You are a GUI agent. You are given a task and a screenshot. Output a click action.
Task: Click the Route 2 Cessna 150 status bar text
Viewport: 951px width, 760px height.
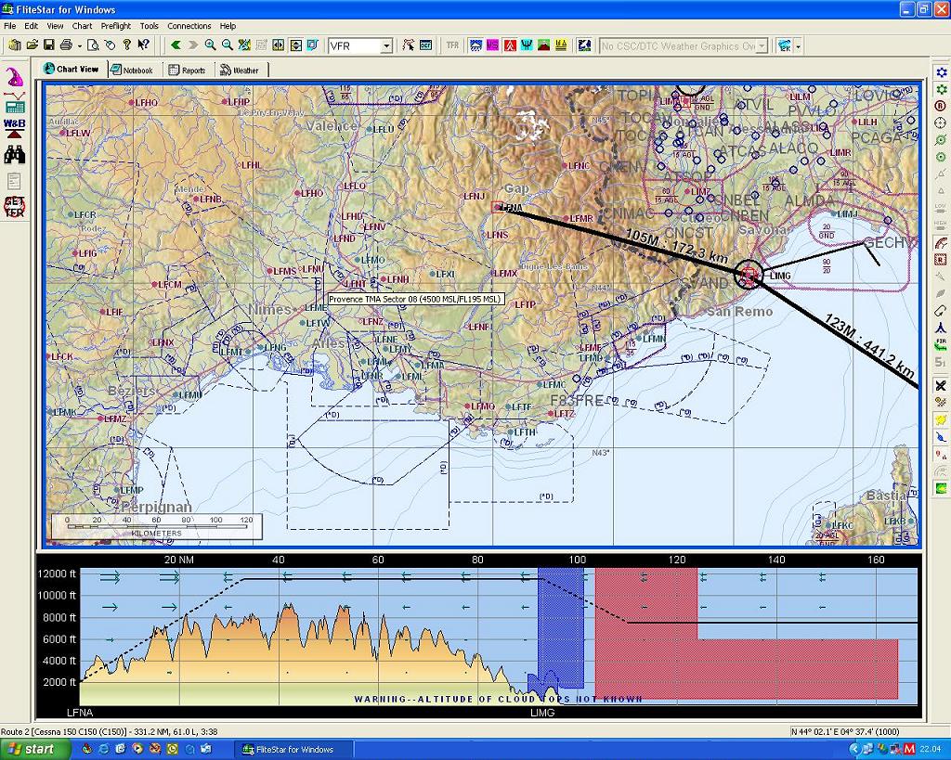(110, 731)
